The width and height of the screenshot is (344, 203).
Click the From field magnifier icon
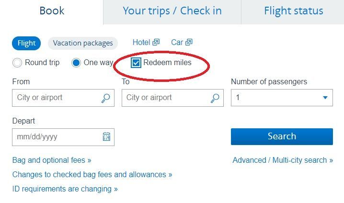point(105,98)
